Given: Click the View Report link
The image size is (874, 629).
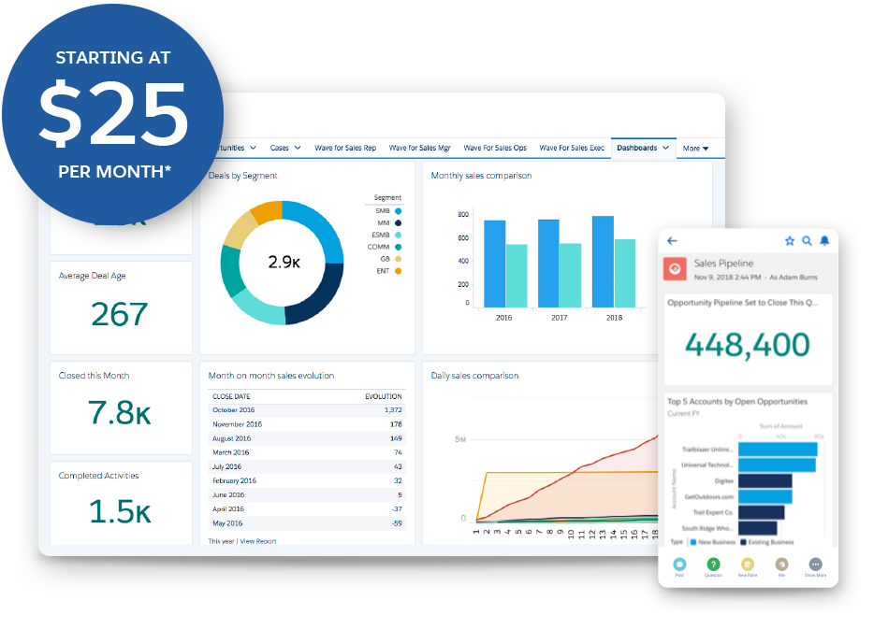Looking at the screenshot, I should pyautogui.click(x=258, y=541).
